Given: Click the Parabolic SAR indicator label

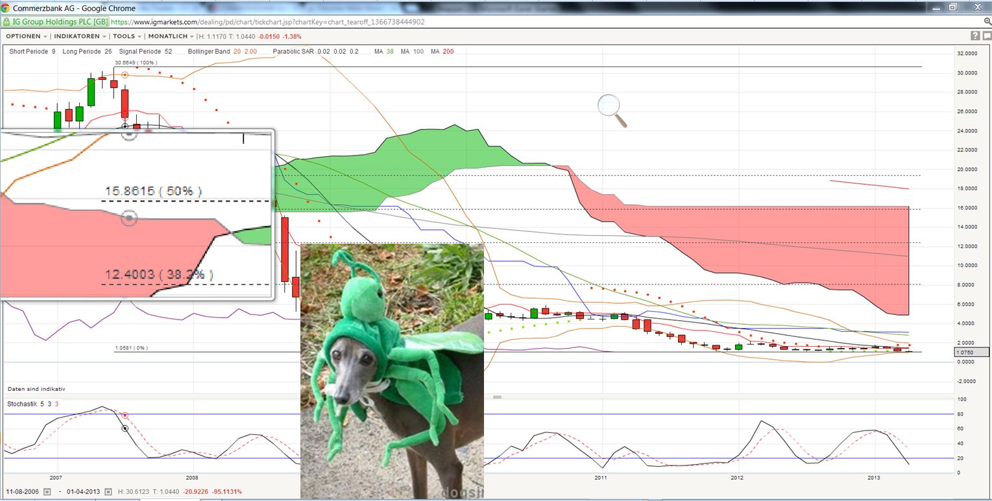Looking at the screenshot, I should point(315,51).
